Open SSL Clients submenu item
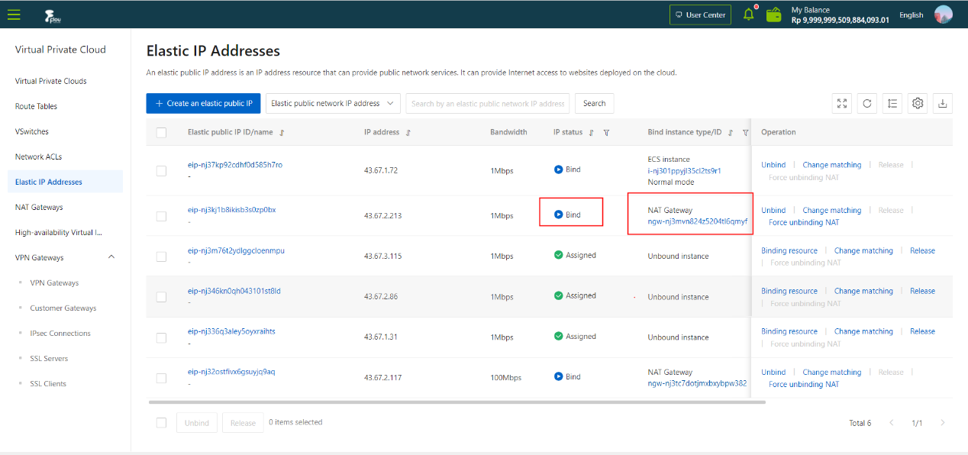 coord(48,383)
